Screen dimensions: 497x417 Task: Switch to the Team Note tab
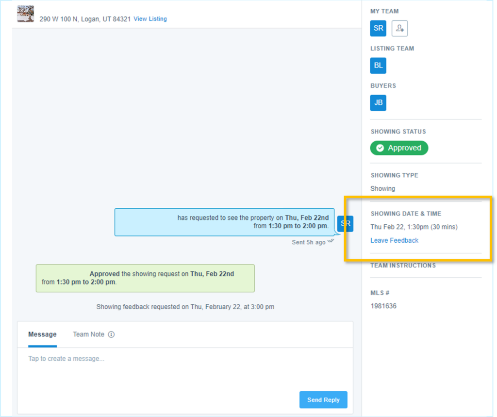[x=88, y=334]
